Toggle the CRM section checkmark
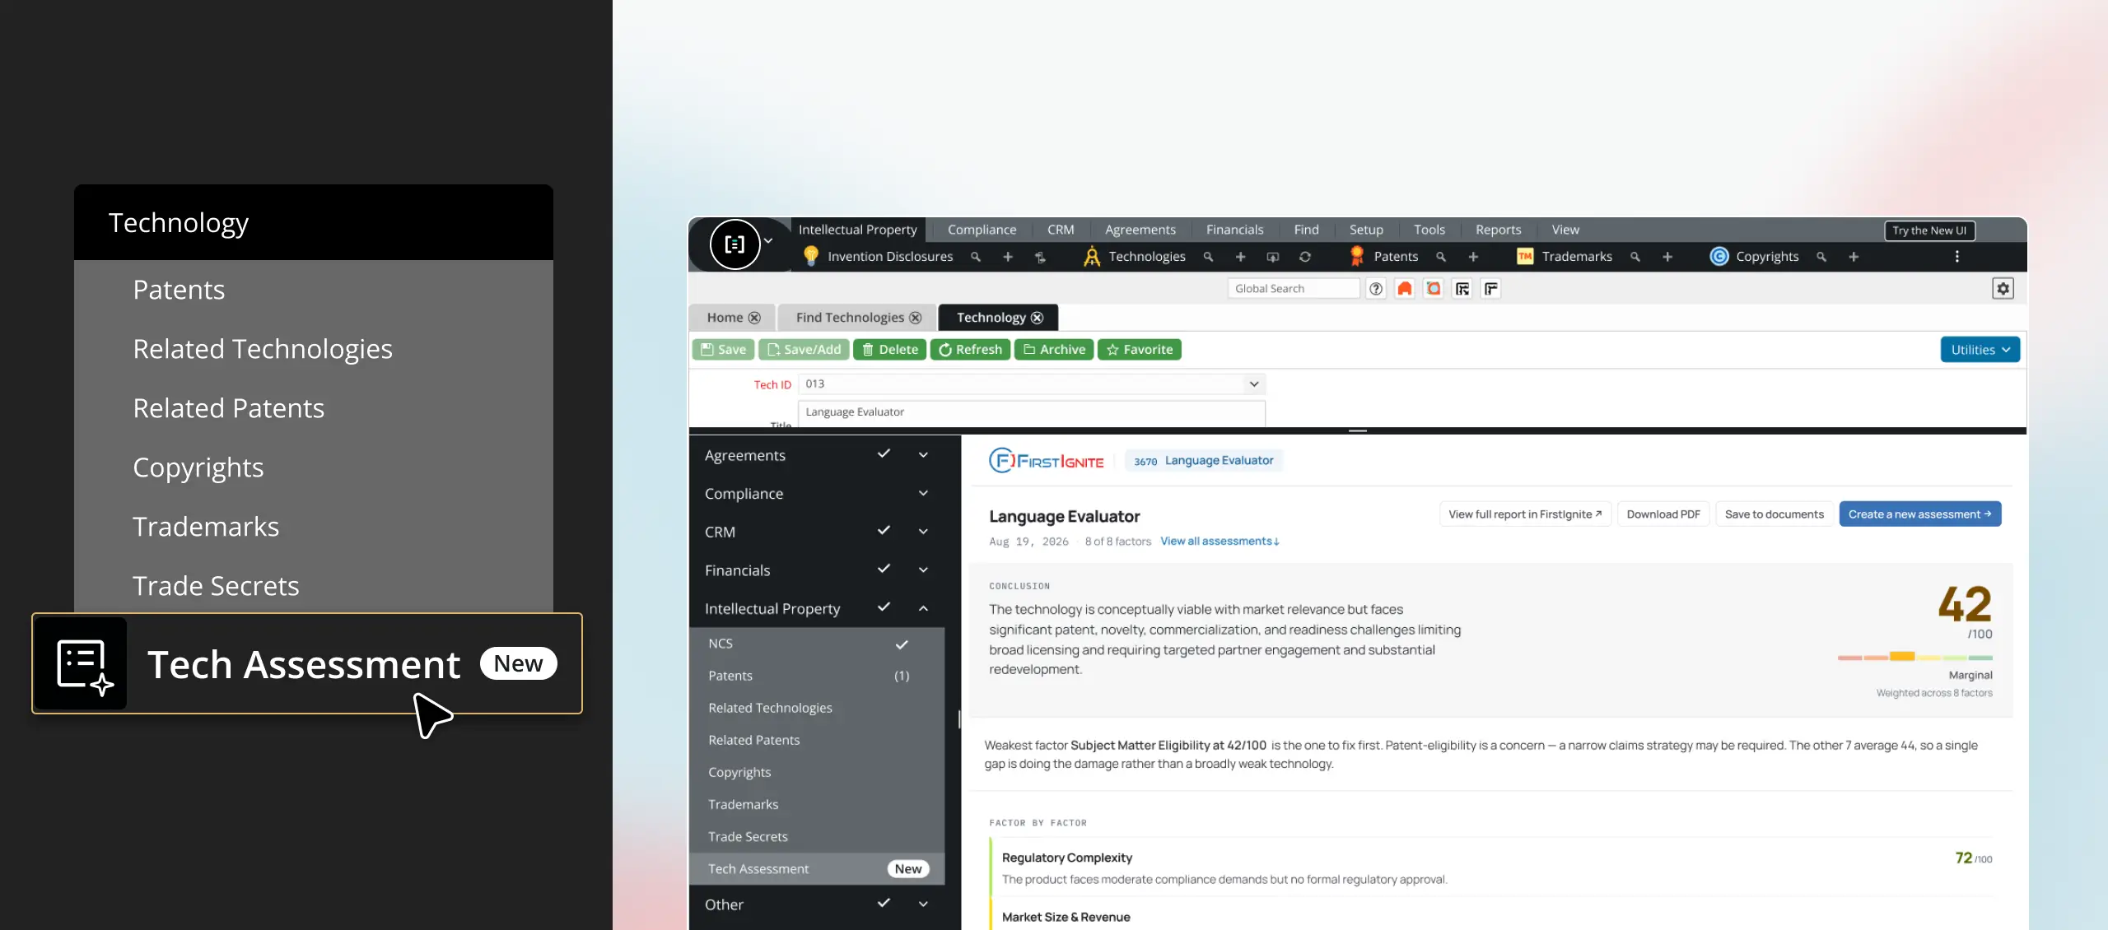This screenshot has width=2108, height=930. (884, 530)
